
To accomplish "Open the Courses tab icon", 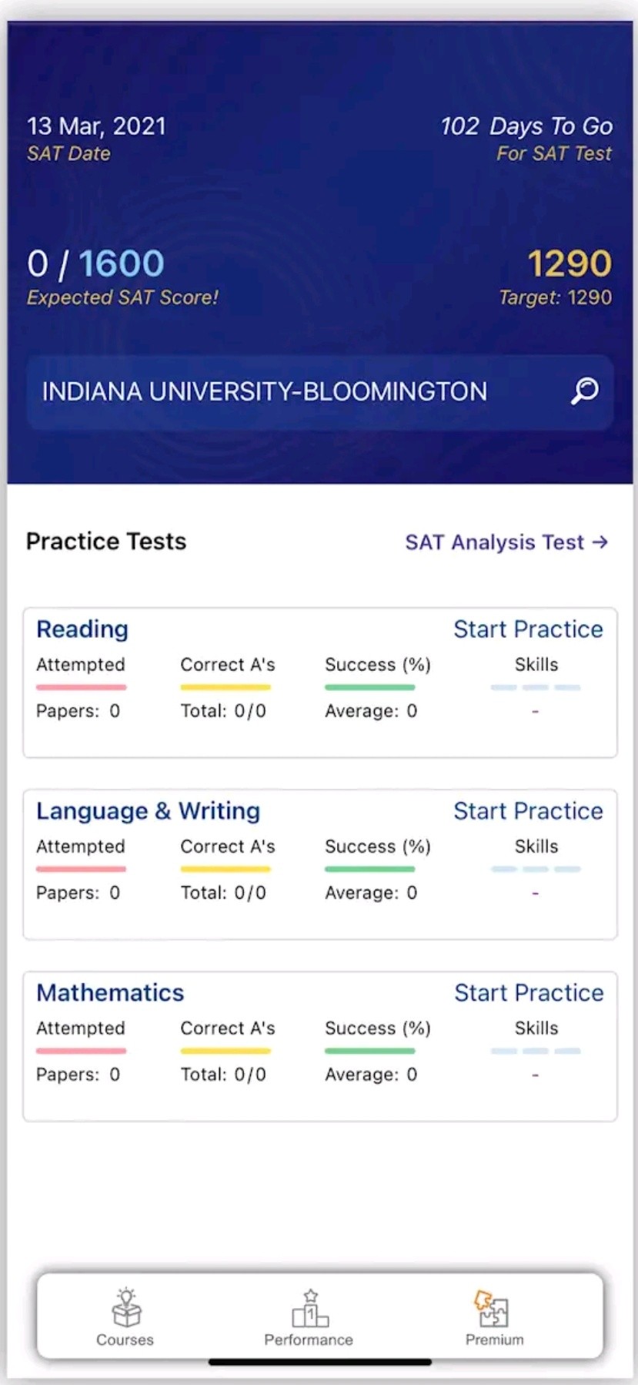I will [125, 1307].
